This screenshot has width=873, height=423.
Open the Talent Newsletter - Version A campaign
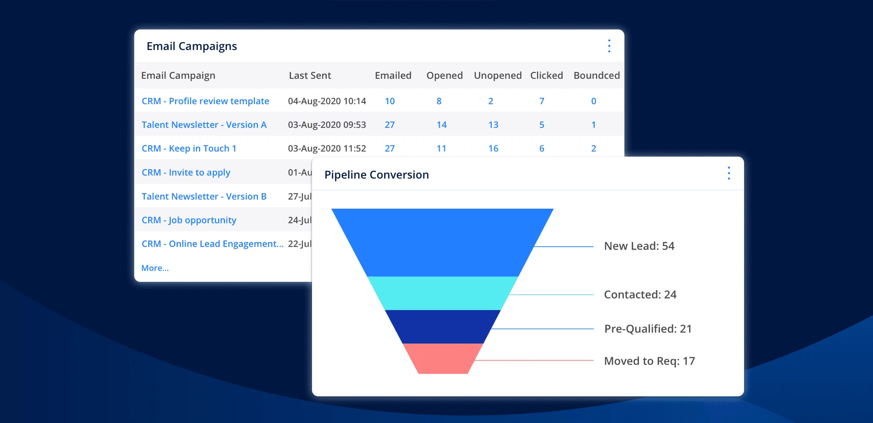click(x=204, y=124)
